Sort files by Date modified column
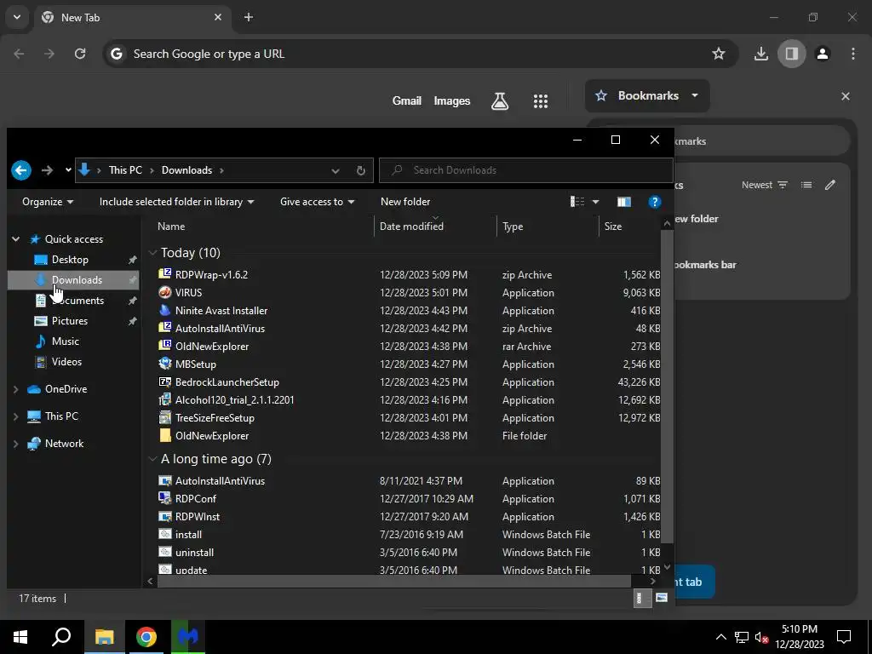The image size is (872, 654). (411, 227)
